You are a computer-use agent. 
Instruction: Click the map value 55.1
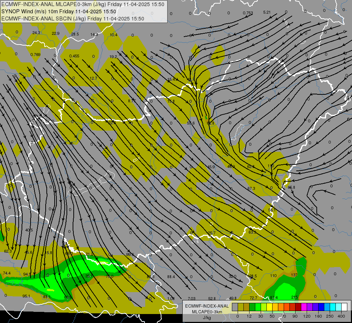272,210
